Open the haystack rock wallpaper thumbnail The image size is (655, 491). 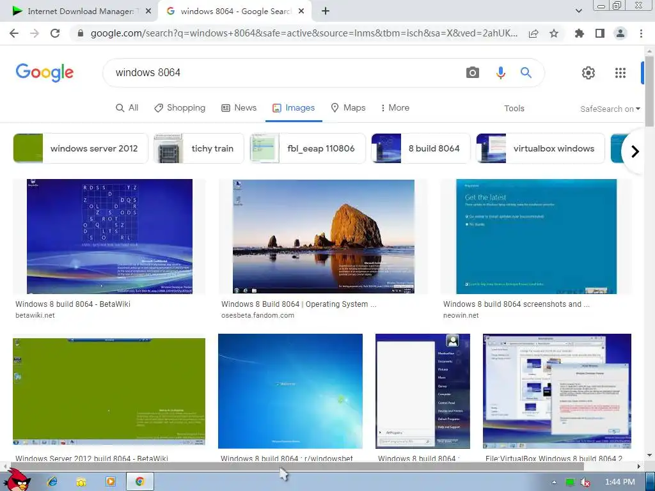coord(323,237)
